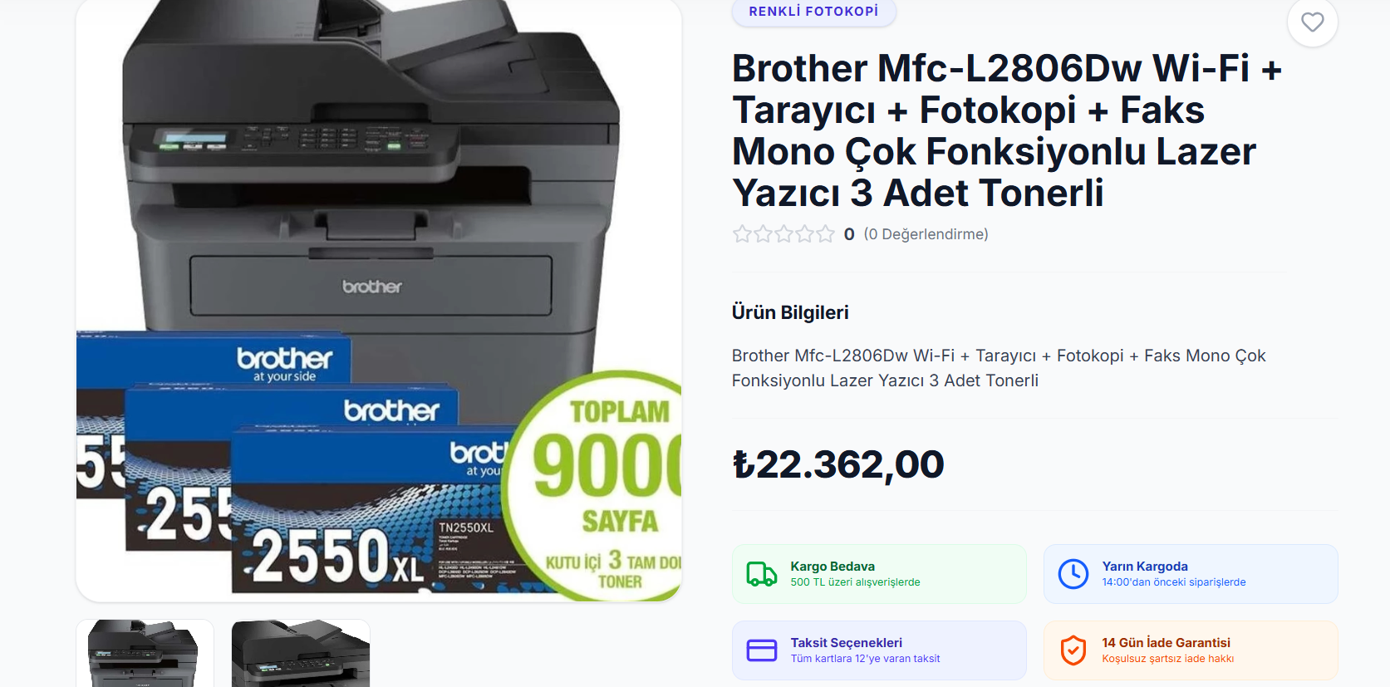Screen dimensions: 1390x687
Task: Click the ₺22.362,00 price text
Action: [837, 464]
